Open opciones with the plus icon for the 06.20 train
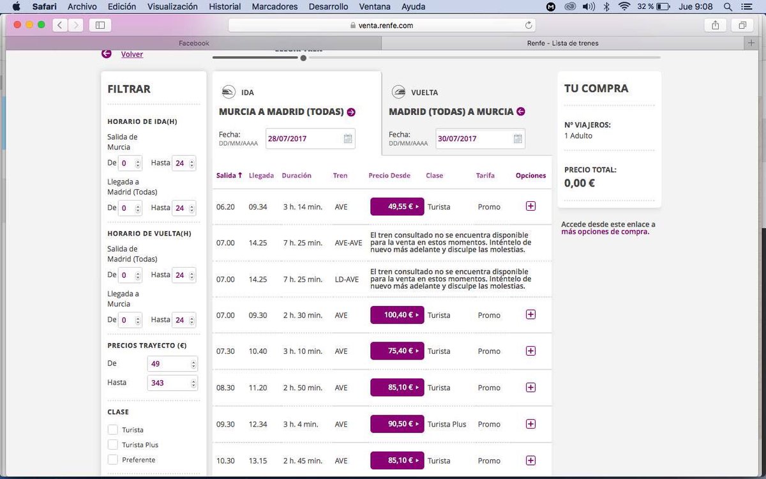 coord(530,206)
